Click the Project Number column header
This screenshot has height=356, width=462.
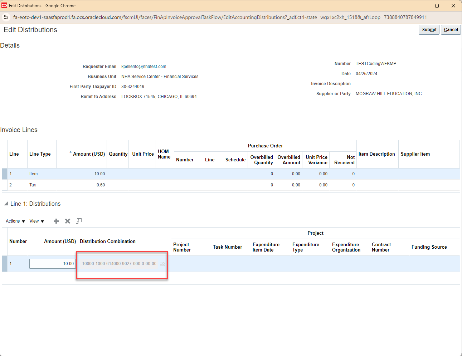(182, 247)
